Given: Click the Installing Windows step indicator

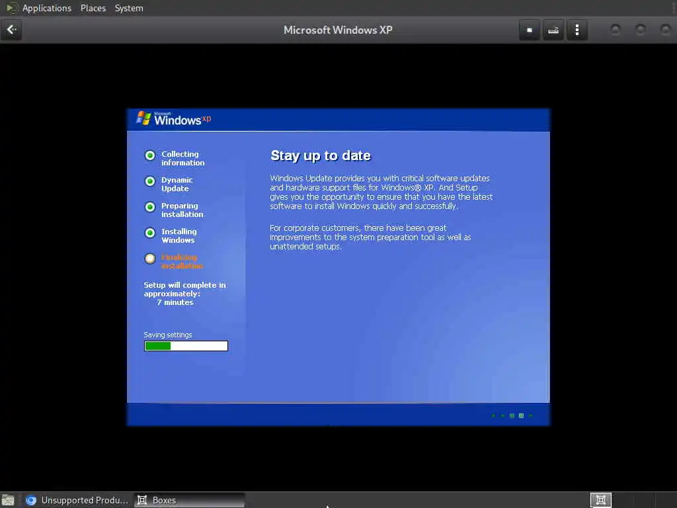Looking at the screenshot, I should 150,233.
